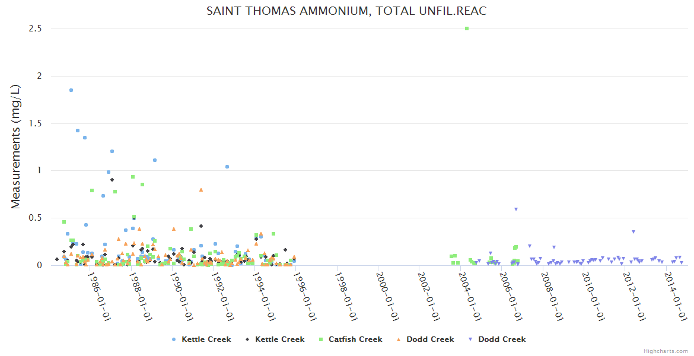This screenshot has height=356, width=694.
Task: Select the green outlier point at 2.5 mg/L
Action: 467,28
